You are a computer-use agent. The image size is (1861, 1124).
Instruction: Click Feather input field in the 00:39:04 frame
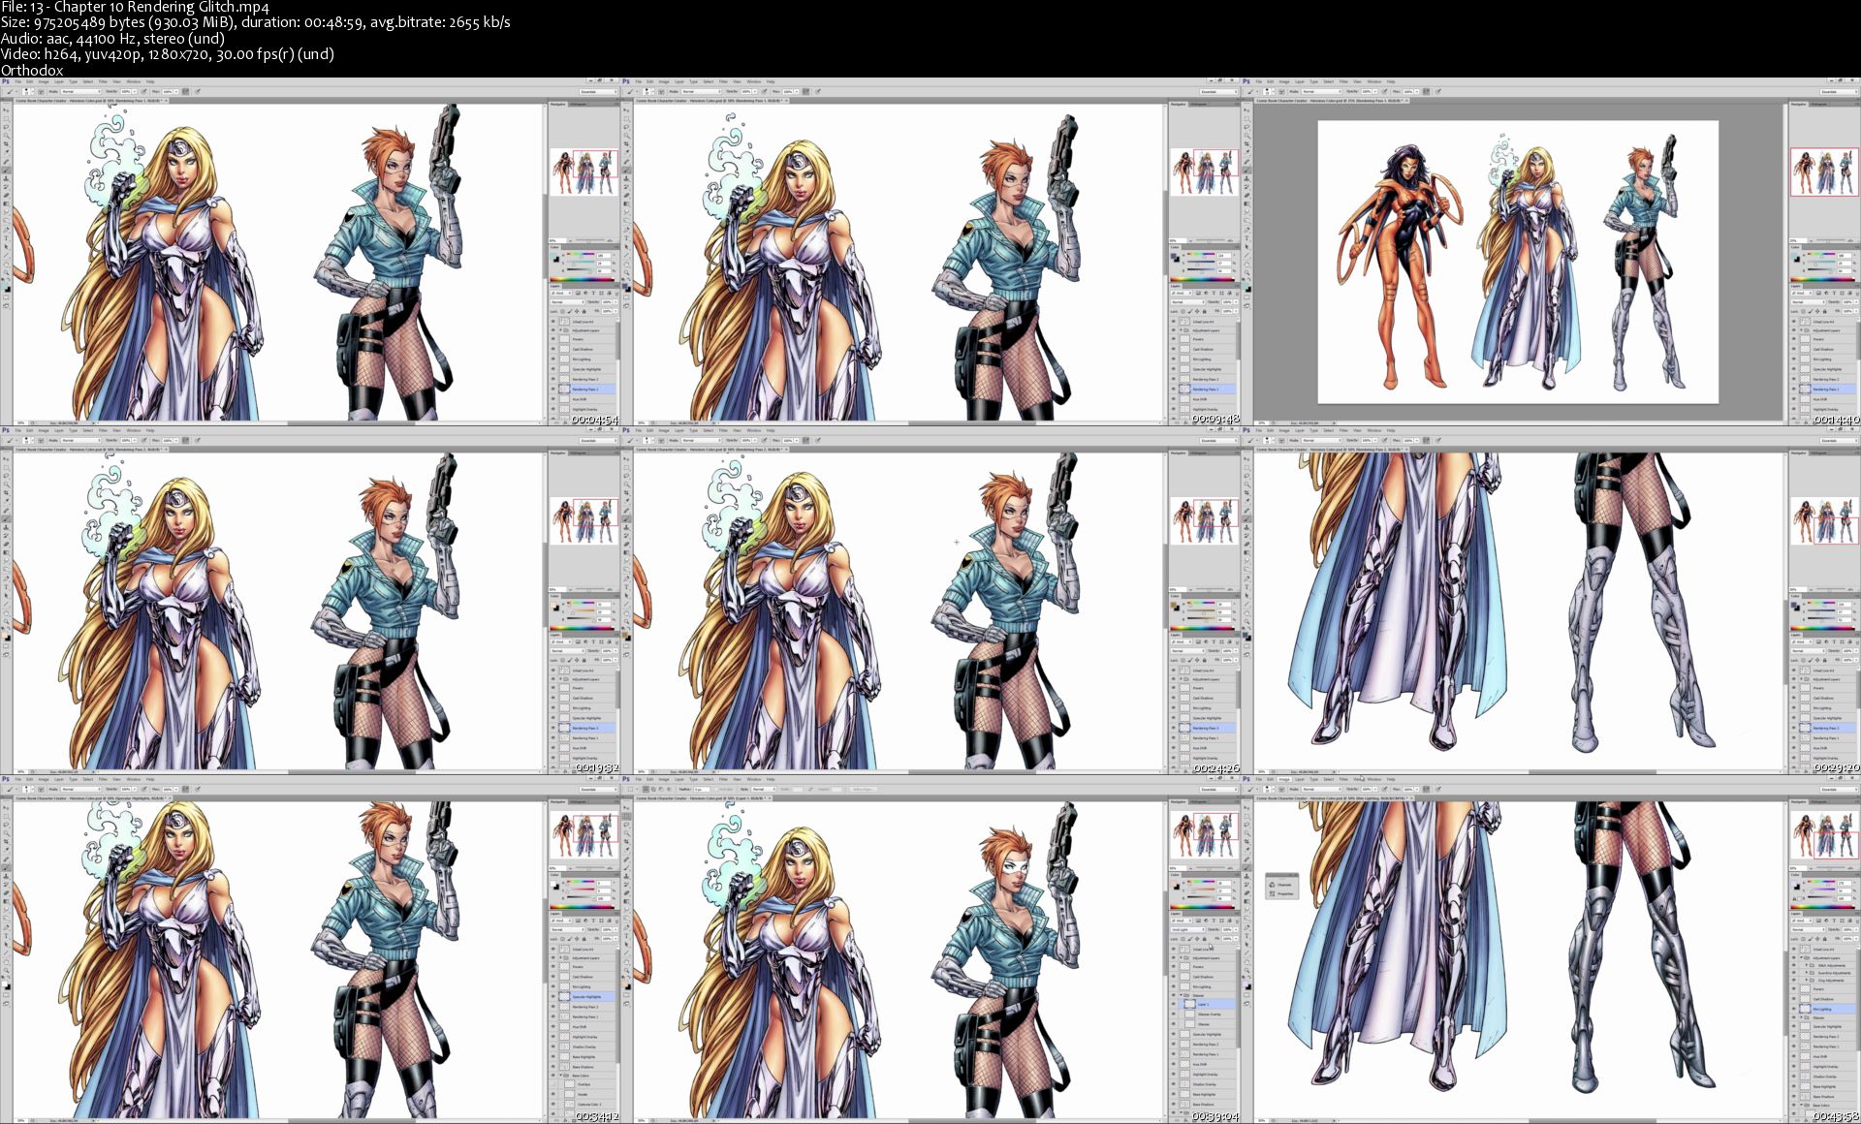click(x=702, y=790)
